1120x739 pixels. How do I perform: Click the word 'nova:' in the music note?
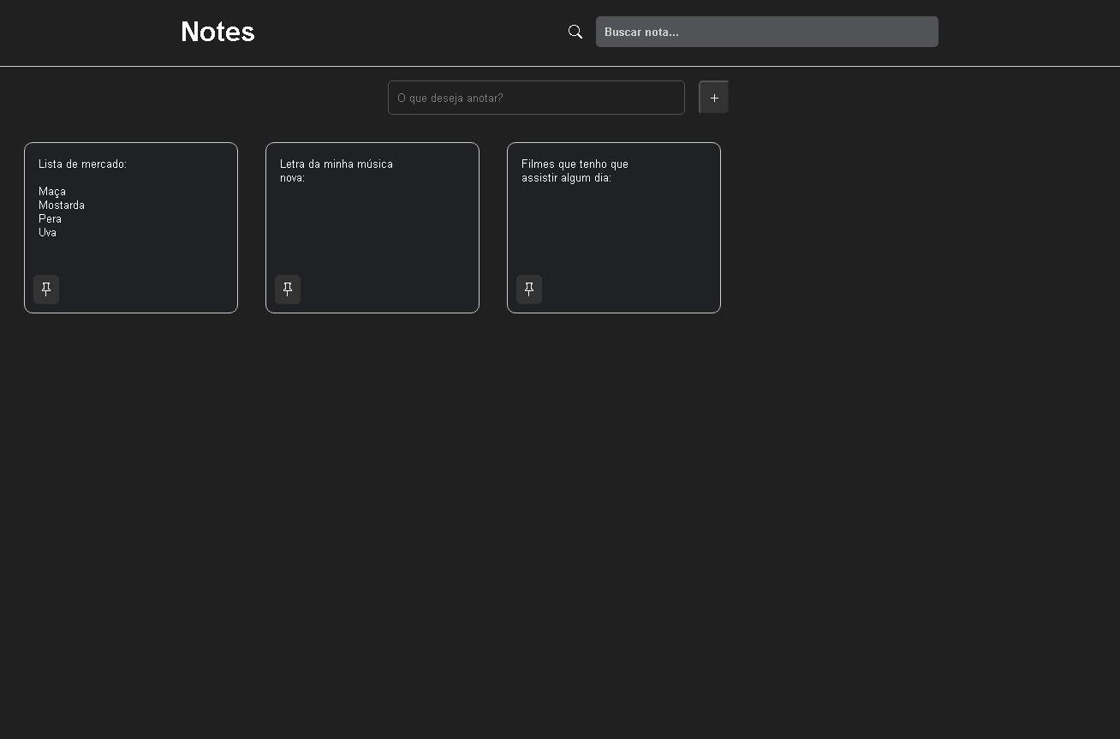point(292,178)
